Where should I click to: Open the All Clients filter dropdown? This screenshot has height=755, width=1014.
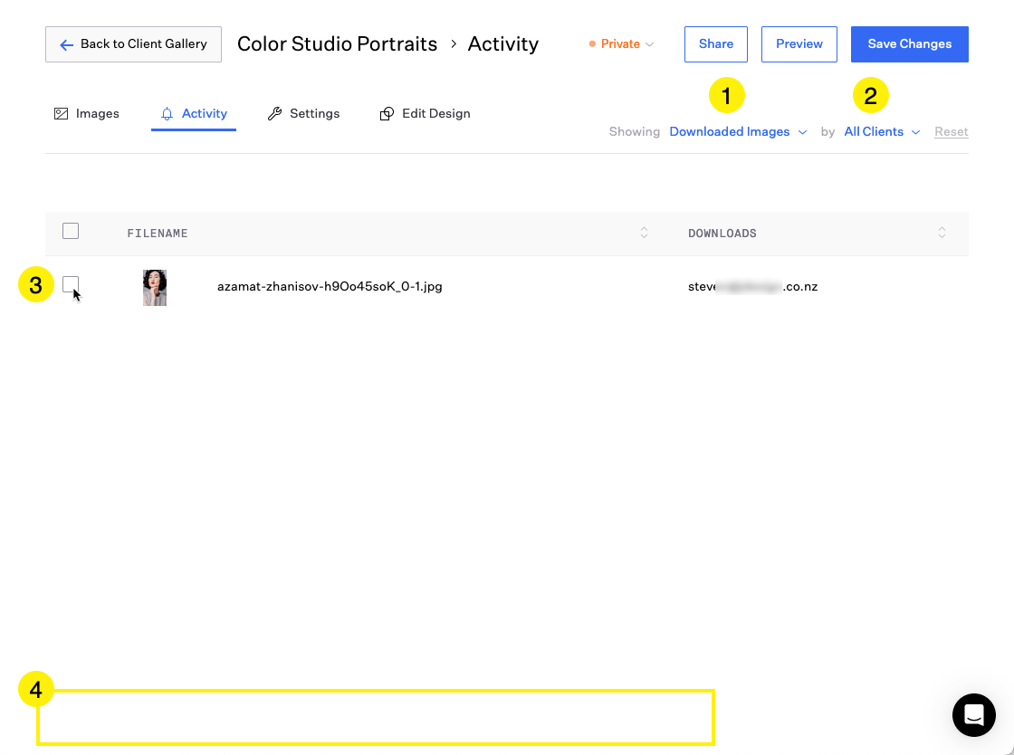point(881,132)
